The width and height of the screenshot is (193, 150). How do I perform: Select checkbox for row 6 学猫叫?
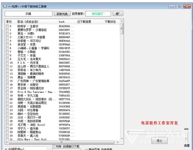tap(7, 48)
